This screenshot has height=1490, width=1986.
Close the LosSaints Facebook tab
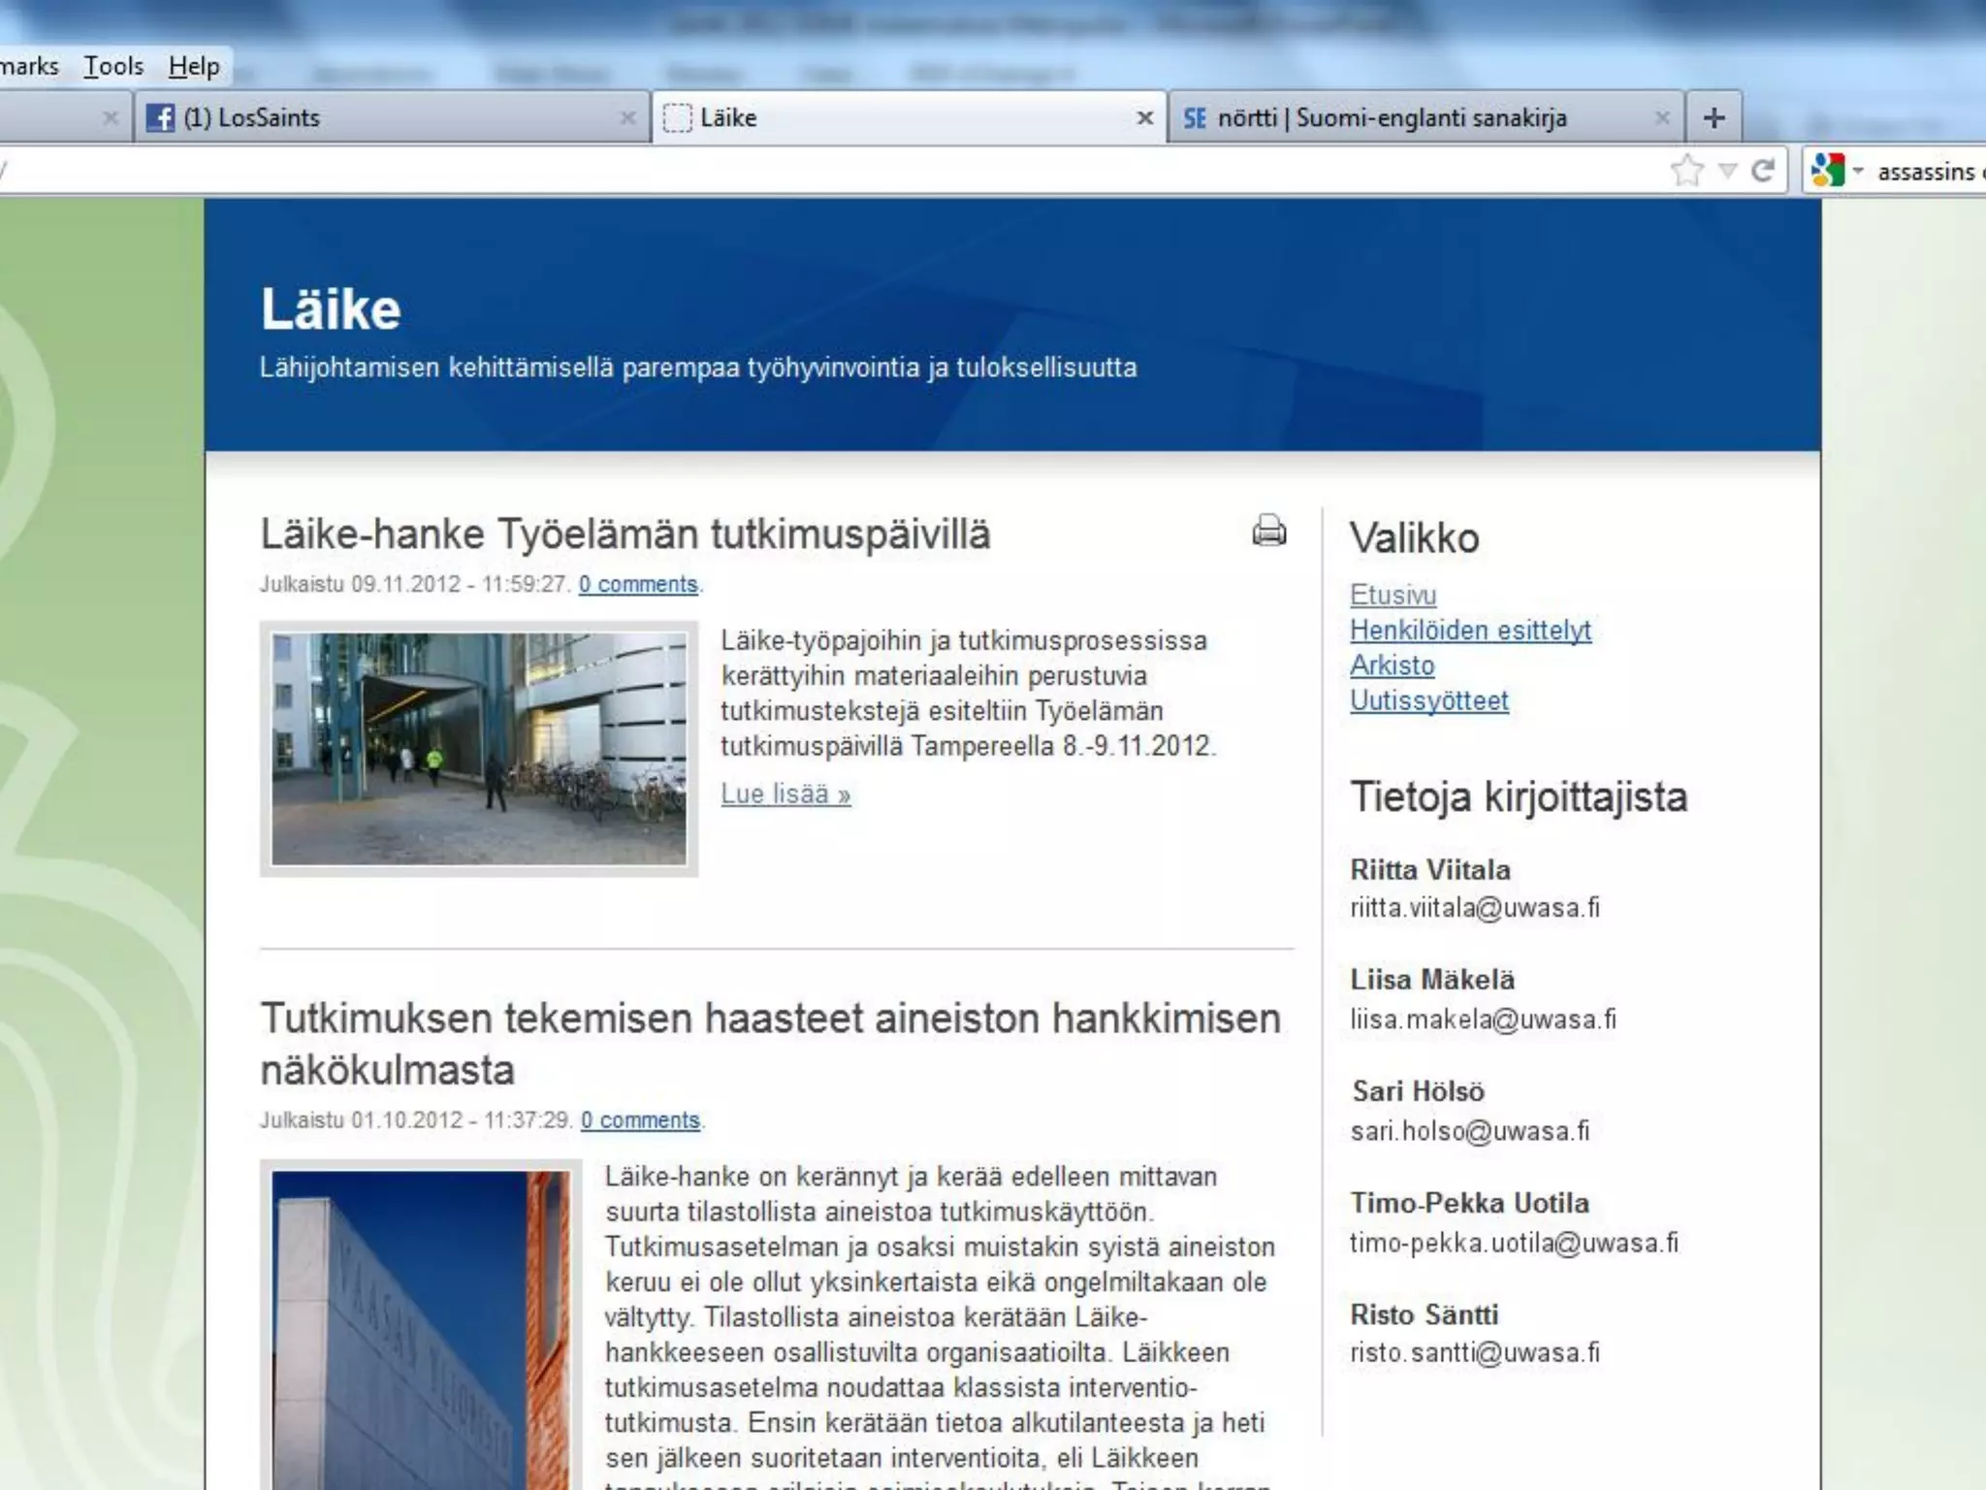pos(627,117)
